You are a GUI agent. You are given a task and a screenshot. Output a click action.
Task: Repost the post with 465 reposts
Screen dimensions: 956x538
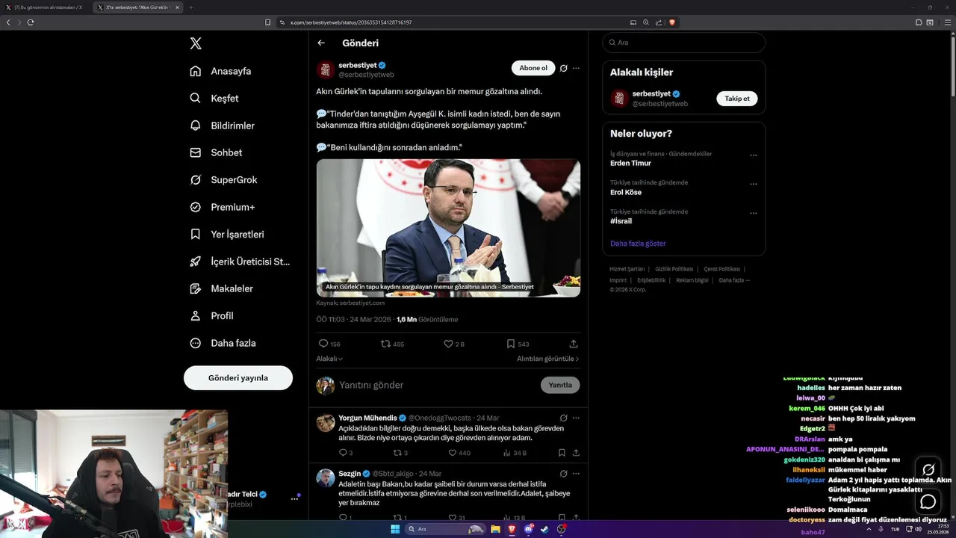click(x=392, y=344)
